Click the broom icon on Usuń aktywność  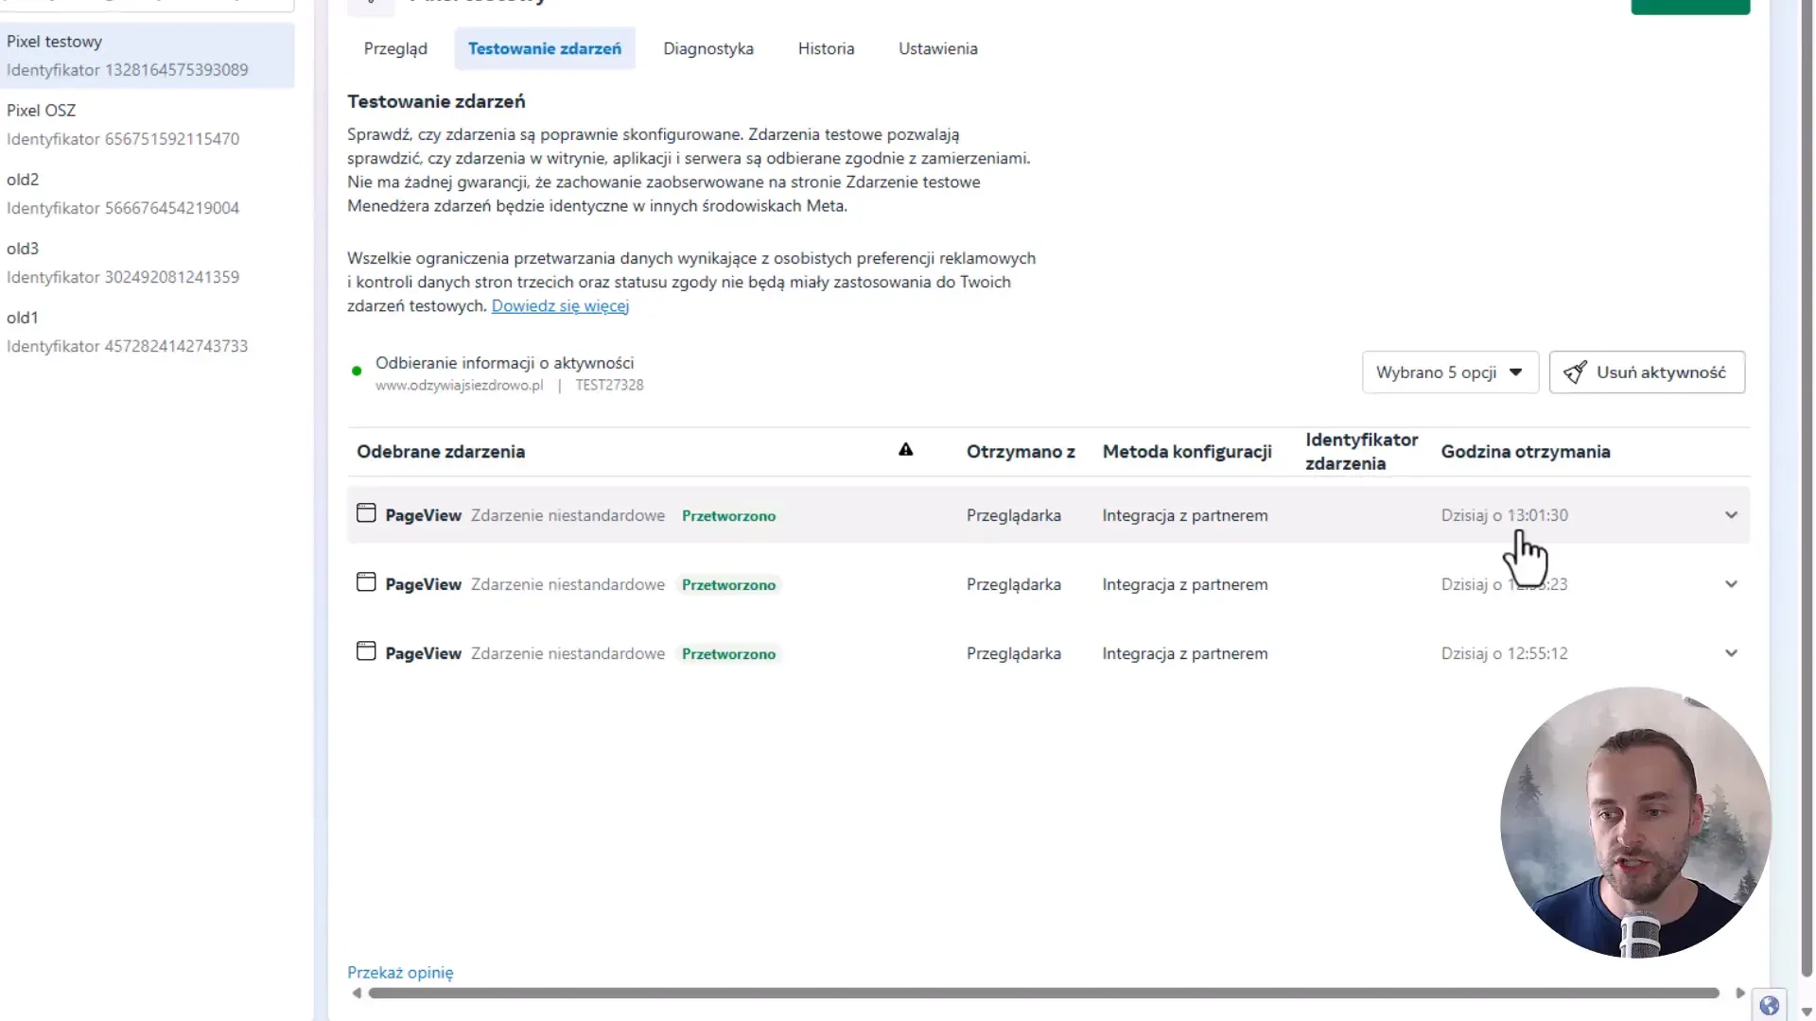(x=1575, y=372)
